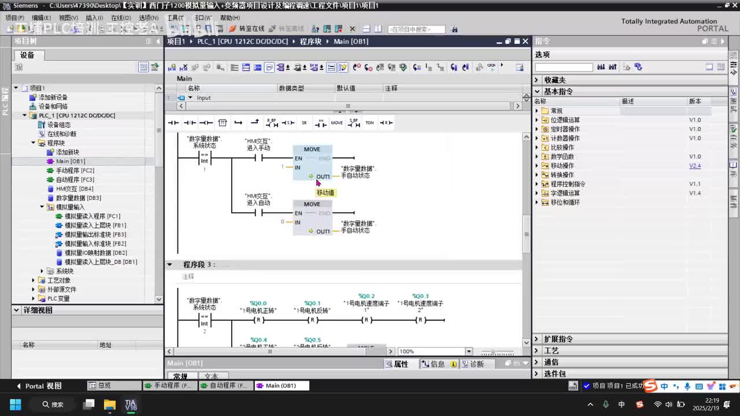The image size is (740, 416).
Task: Open Main [OB1] in the project tree
Action: pyautogui.click(x=71, y=161)
